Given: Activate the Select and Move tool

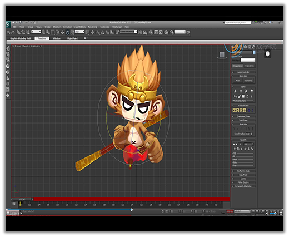Looking at the screenshot, I should (63, 32).
